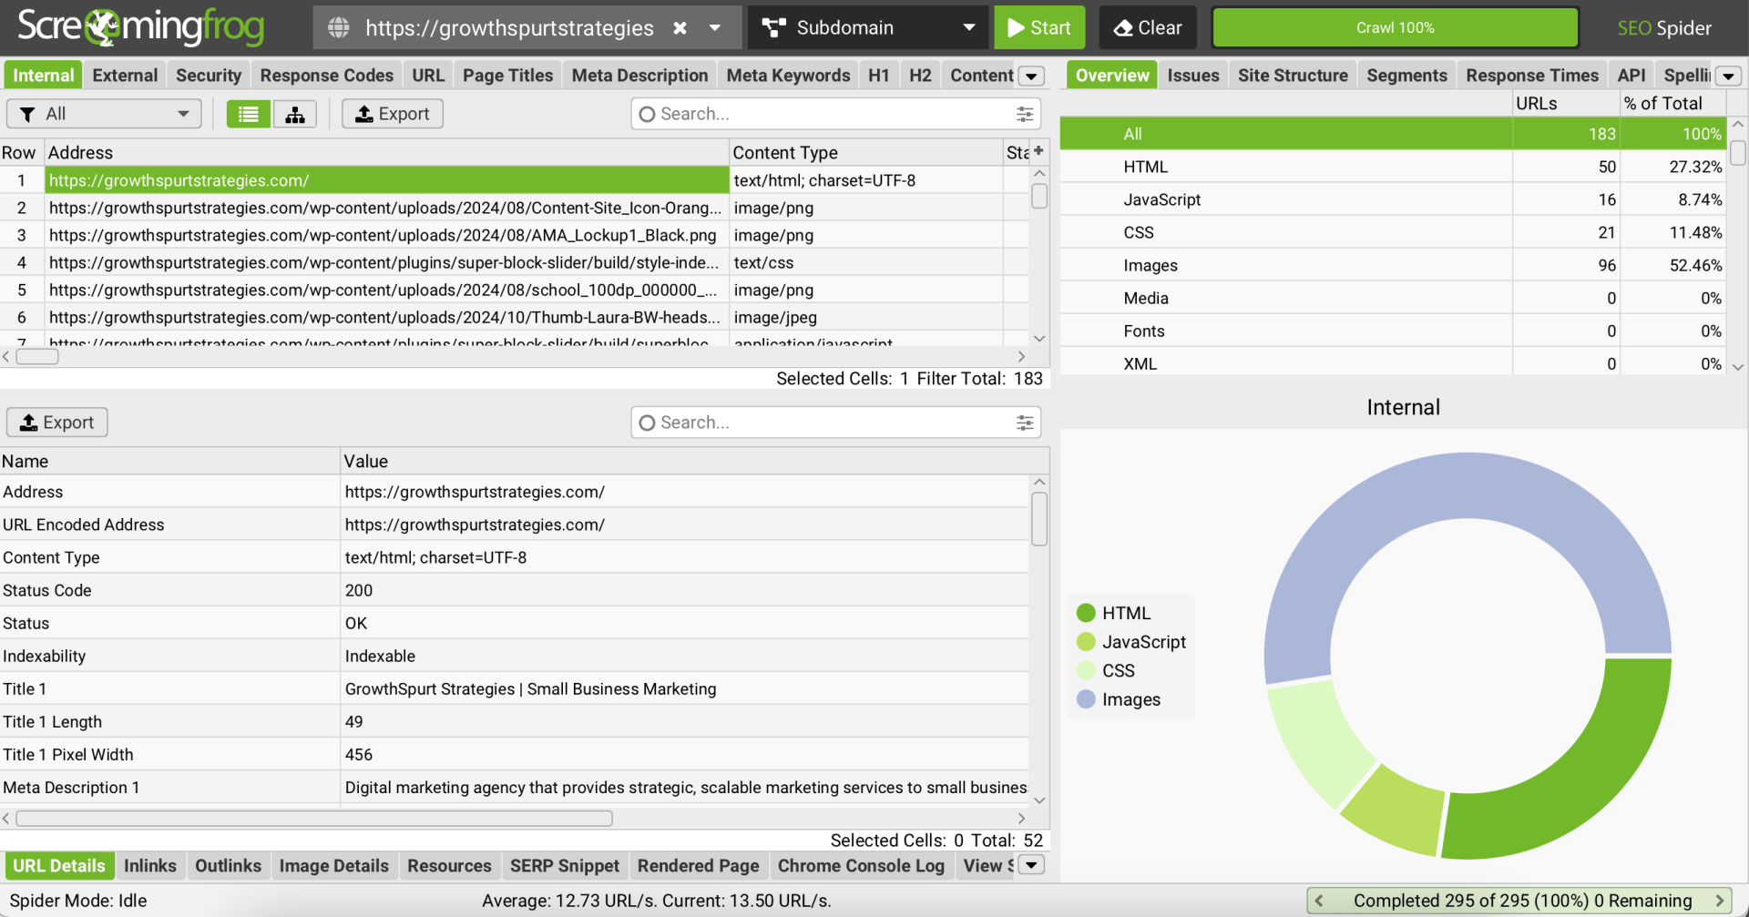Expand more tabs arrow next to Content
This screenshot has width=1749, height=917.
click(x=1031, y=76)
